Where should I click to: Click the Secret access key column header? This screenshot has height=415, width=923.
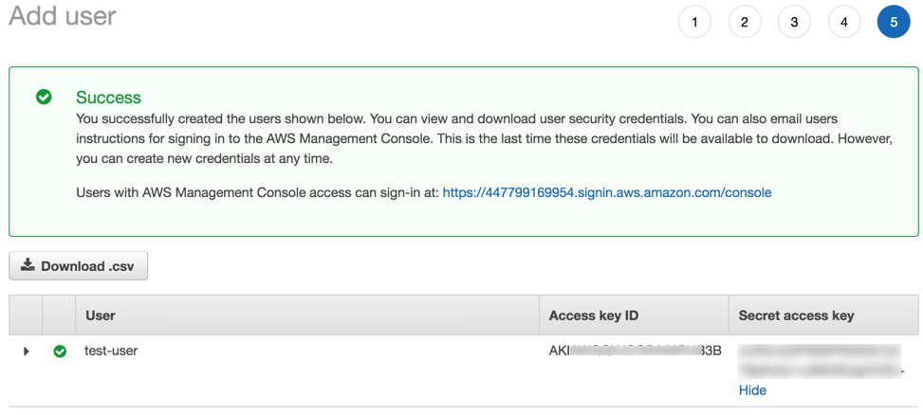796,316
